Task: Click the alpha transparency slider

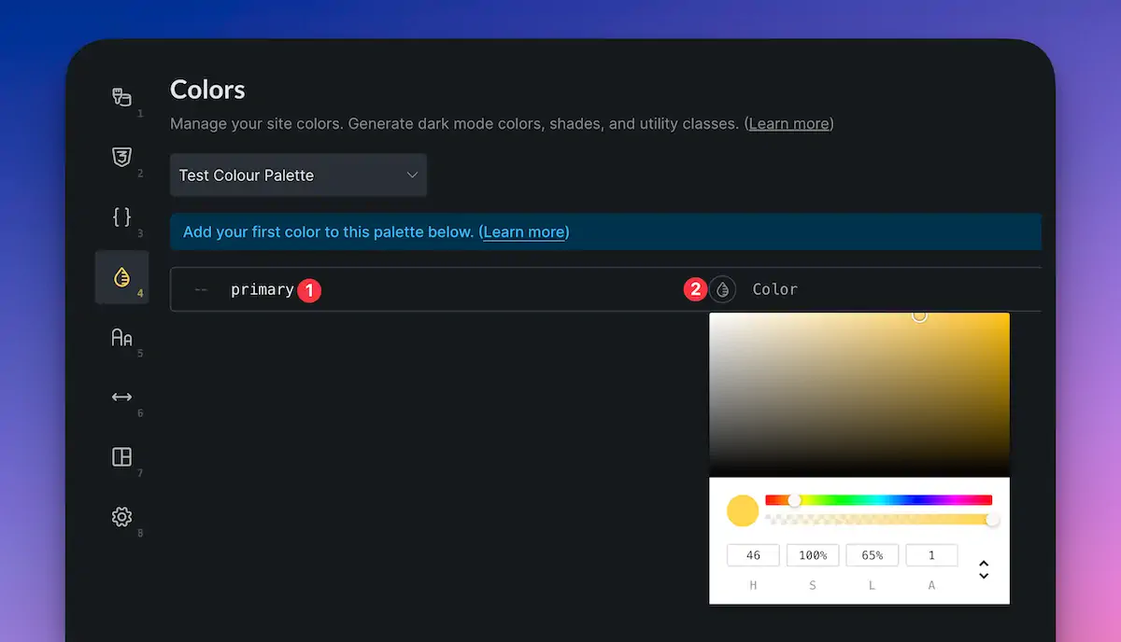Action: point(878,519)
